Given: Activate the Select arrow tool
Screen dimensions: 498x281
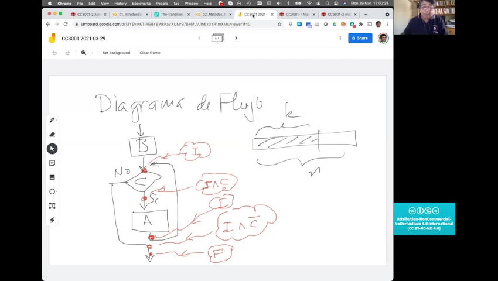Looking at the screenshot, I should 52,149.
